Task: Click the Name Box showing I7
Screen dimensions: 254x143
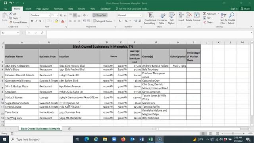Action: [10, 33]
